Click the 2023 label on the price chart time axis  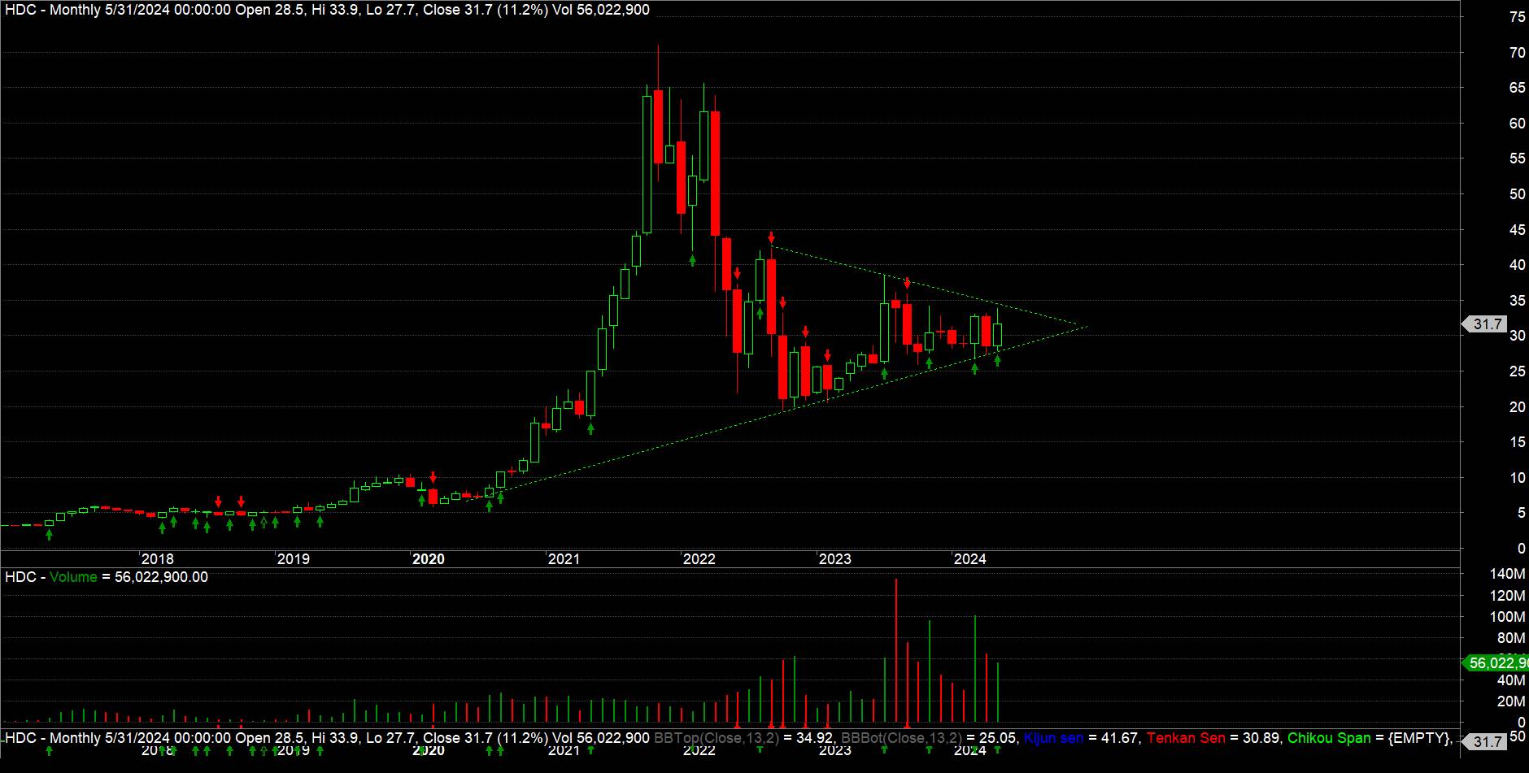(x=834, y=559)
